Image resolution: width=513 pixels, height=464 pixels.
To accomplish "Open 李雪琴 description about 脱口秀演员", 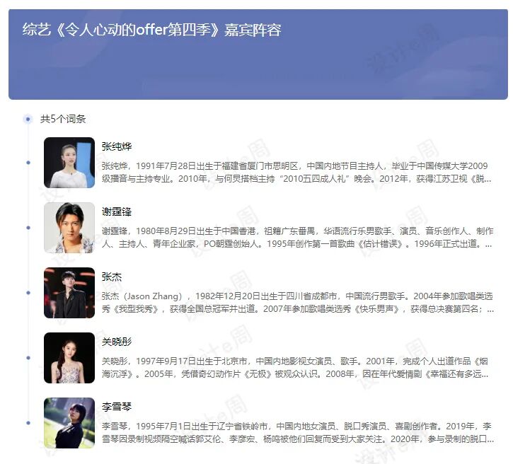I will coord(298,433).
